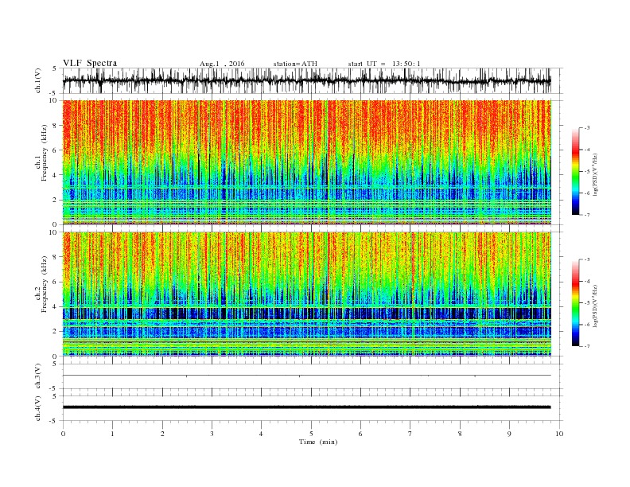630x487 pixels.
Task: Click the 'Time (min)' axis label
Action: [318, 442]
